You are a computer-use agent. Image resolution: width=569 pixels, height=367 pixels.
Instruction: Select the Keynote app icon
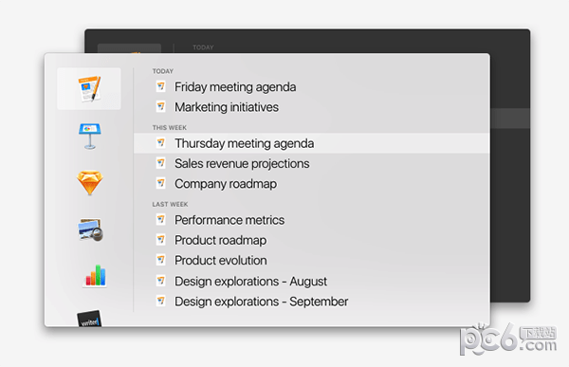(90, 137)
